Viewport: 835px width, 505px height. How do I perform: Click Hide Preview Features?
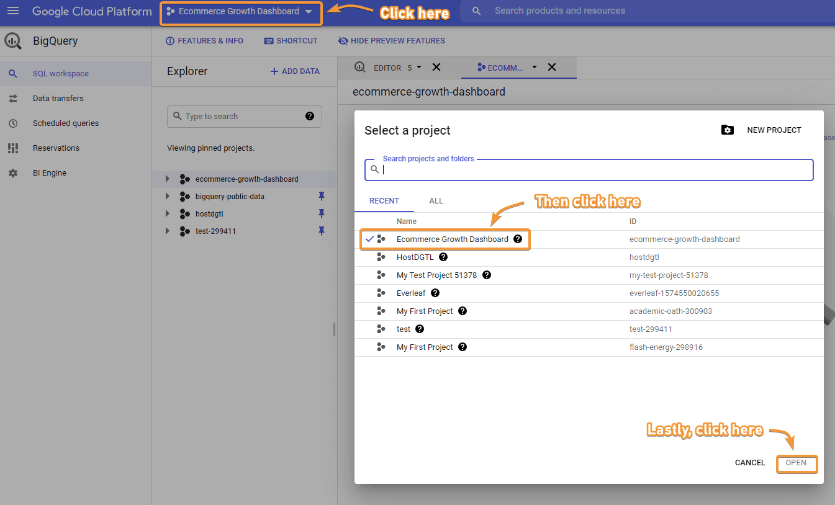click(391, 41)
